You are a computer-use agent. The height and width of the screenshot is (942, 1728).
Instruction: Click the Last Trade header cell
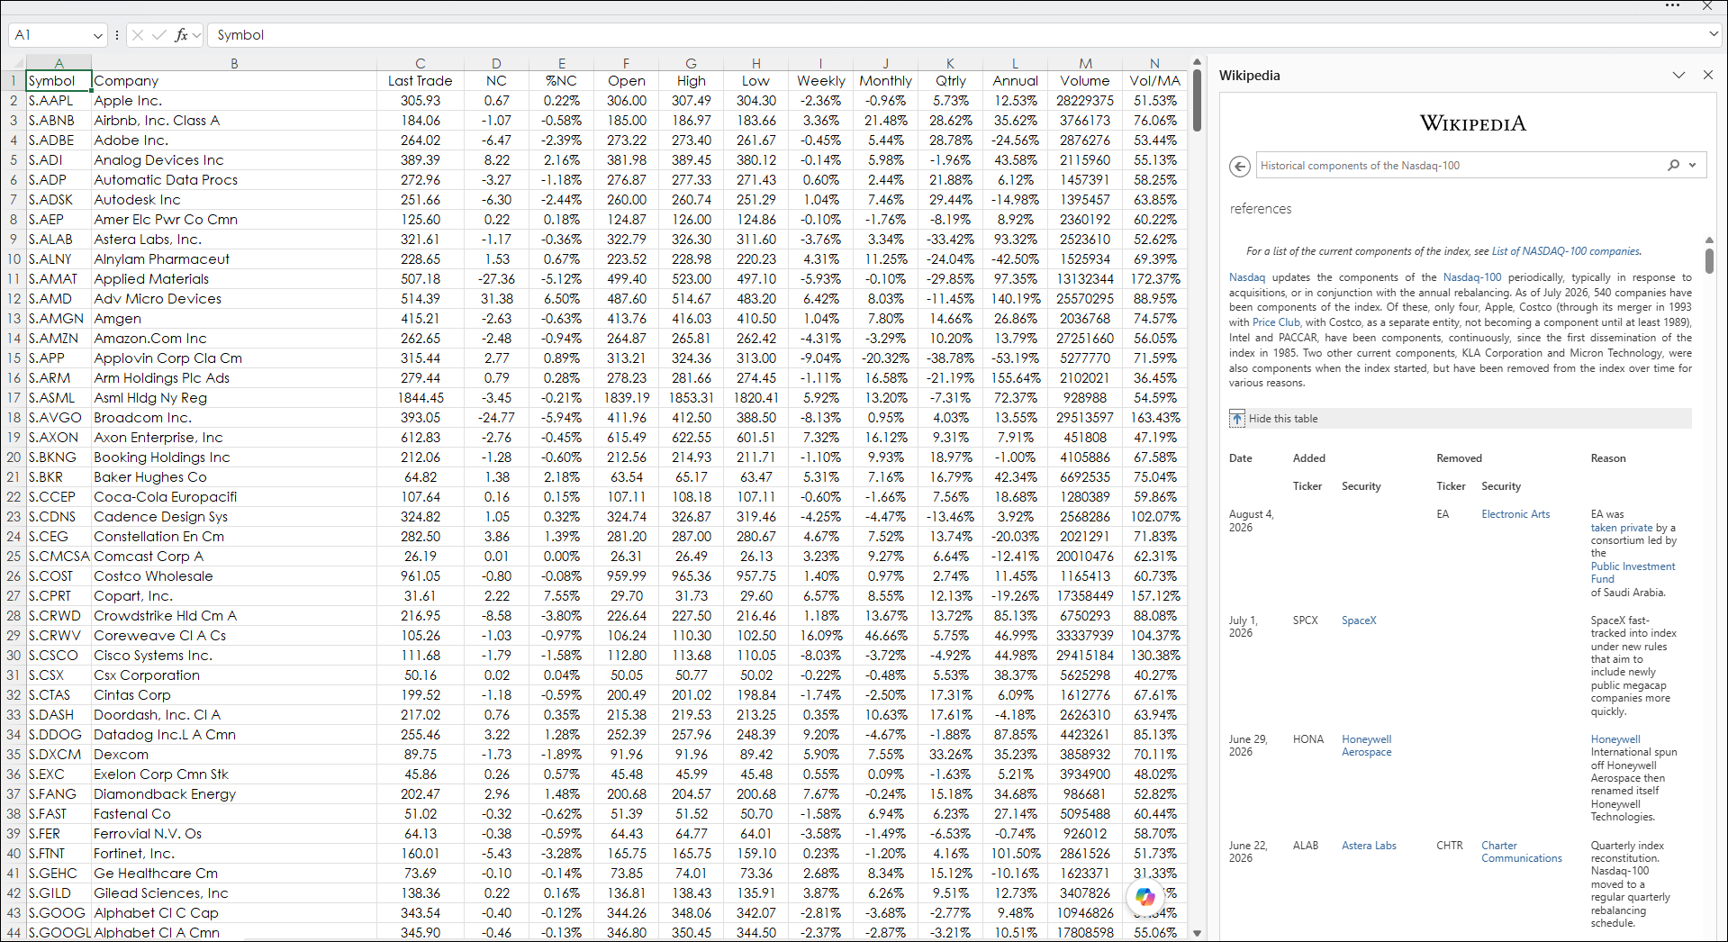tap(420, 81)
